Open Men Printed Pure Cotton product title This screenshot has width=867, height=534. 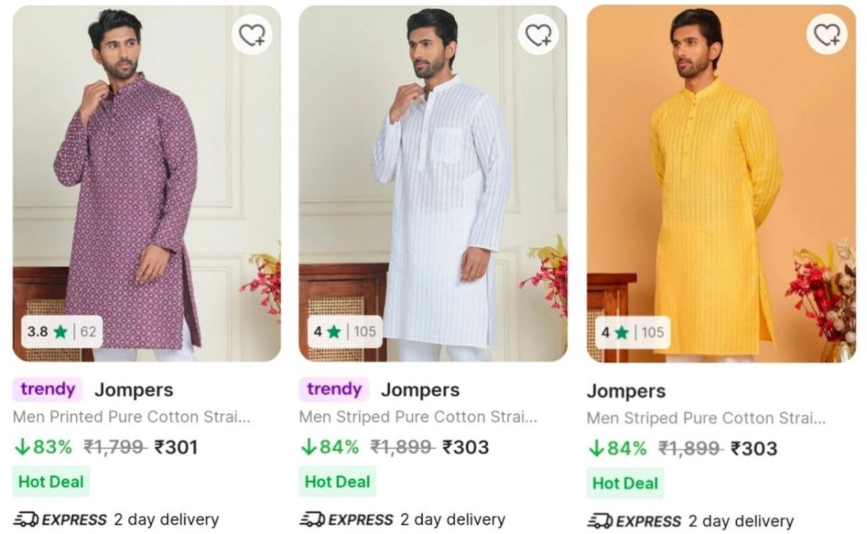coord(131,417)
